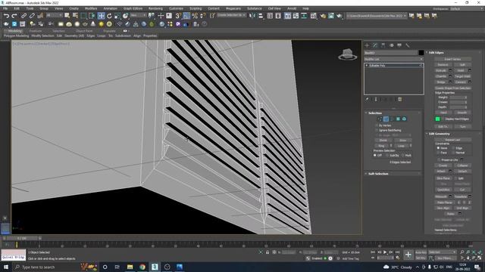Screen dimensions: 485x272
Task: Expand the Editable Poly stack entry
Action: (367, 66)
